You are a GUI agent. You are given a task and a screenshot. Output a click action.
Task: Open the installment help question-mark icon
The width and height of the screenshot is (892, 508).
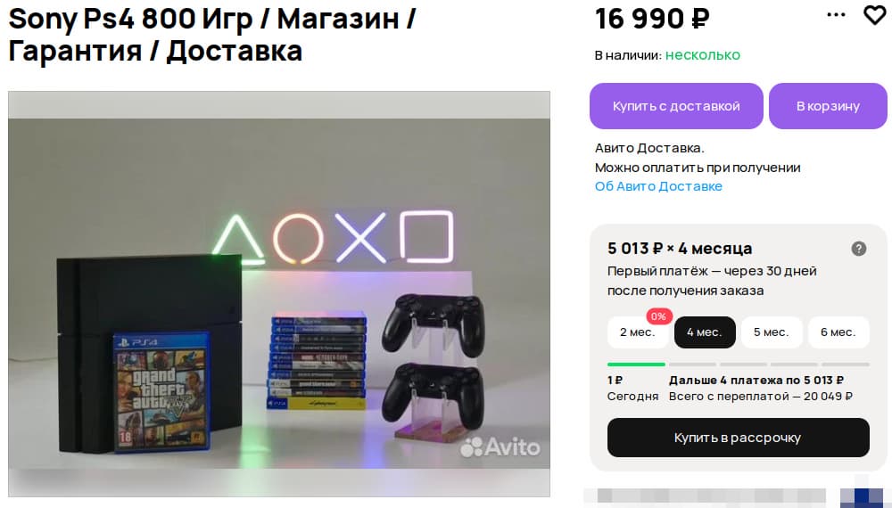click(858, 249)
